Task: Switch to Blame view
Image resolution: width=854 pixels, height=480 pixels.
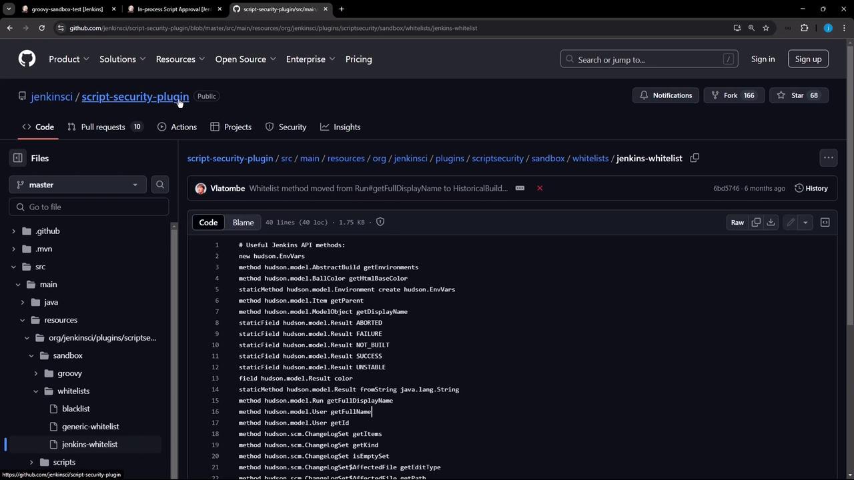Action: [243, 222]
